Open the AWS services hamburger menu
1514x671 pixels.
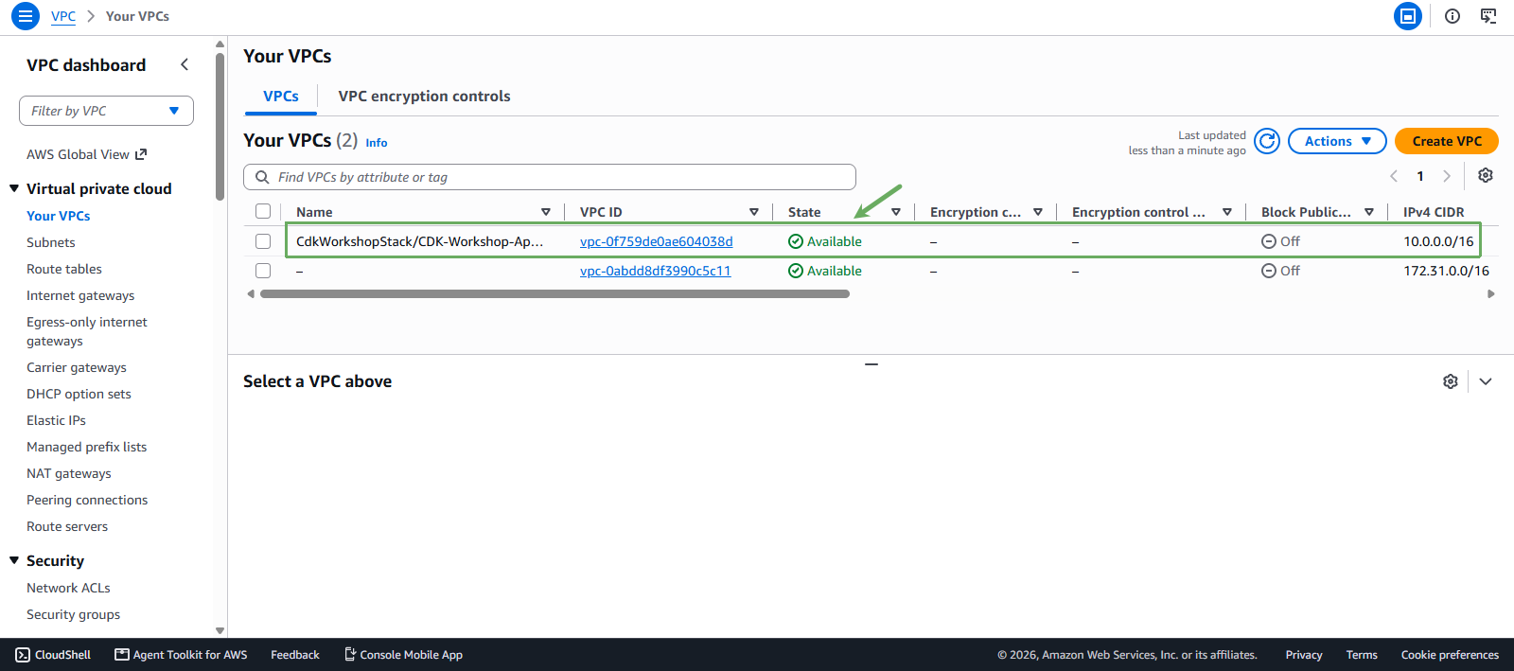26,16
